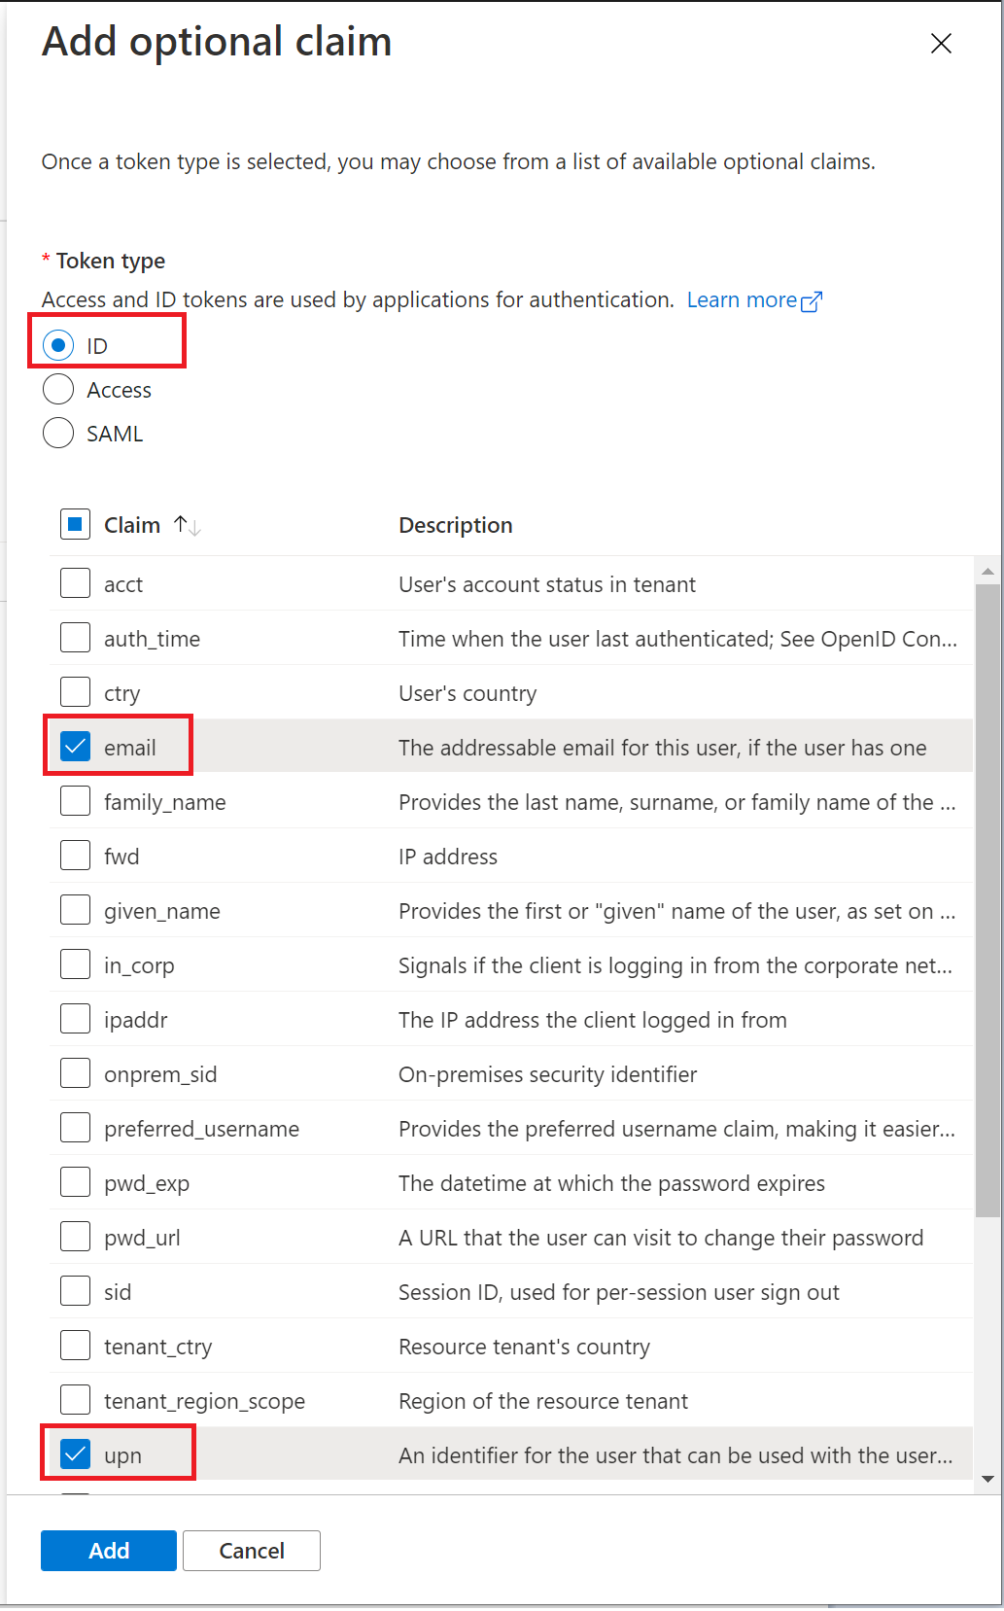Click the external link icon beside Learn more
Screen dimensions: 1004x1611
811,301
